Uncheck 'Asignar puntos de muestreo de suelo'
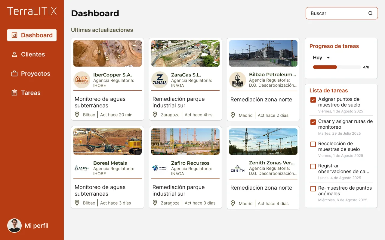 coord(313,100)
